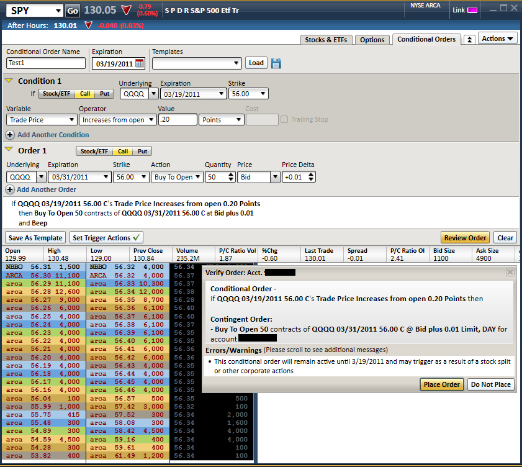Select Stock/ETF in Condition 1 toggle

pyautogui.click(x=56, y=94)
